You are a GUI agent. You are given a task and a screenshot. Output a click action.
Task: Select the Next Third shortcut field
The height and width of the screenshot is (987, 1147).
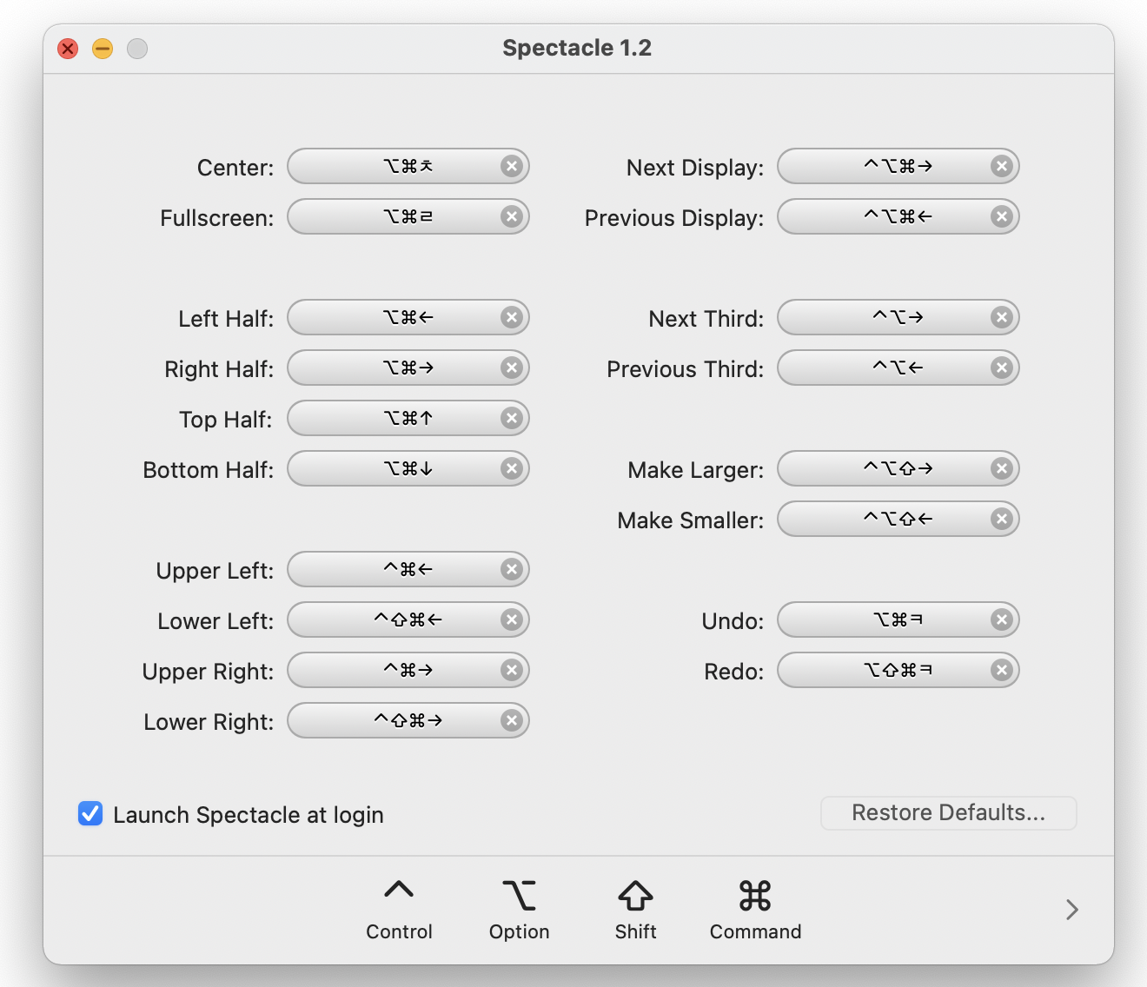pos(898,317)
